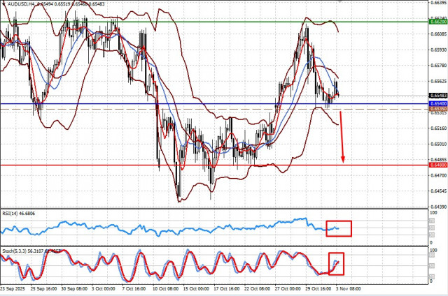Select the brown 0.65350 price level tag
The width and height of the screenshot is (448, 296).
pos(438,109)
